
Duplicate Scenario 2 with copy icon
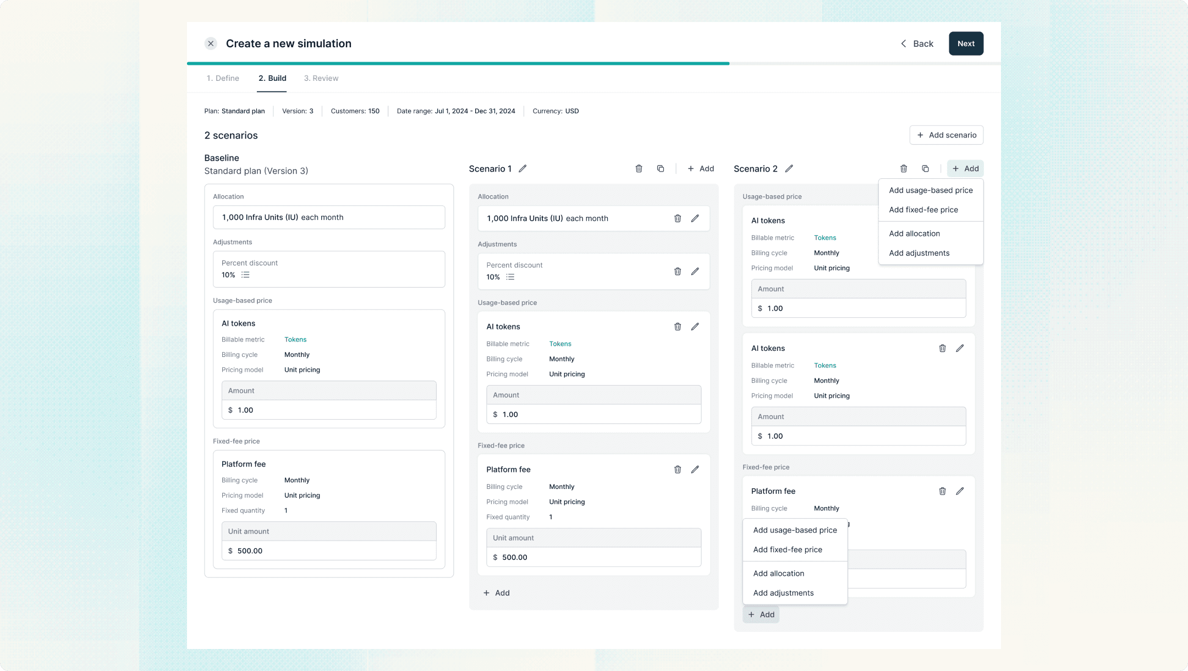tap(925, 169)
